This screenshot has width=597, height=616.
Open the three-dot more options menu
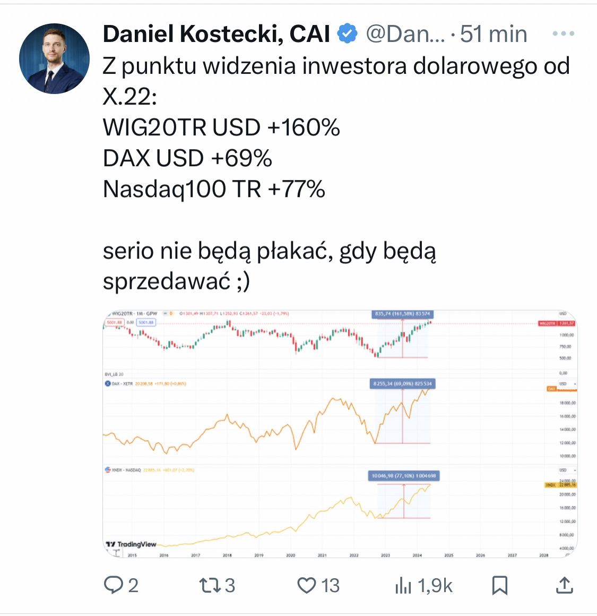pos(563,34)
